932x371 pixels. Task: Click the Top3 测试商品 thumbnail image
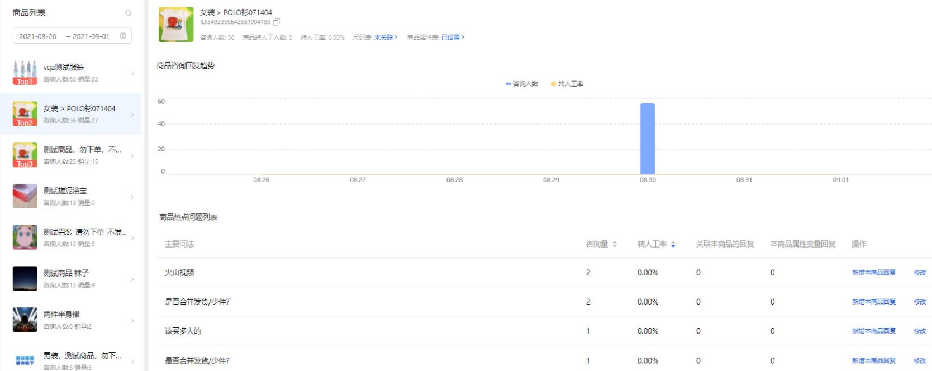pyautogui.click(x=25, y=155)
